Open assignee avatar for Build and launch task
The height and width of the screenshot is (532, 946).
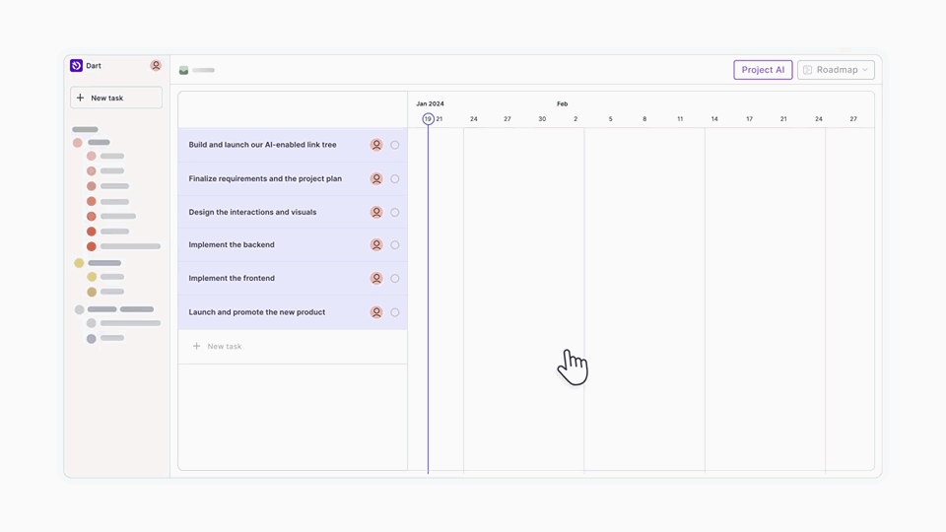pos(376,145)
